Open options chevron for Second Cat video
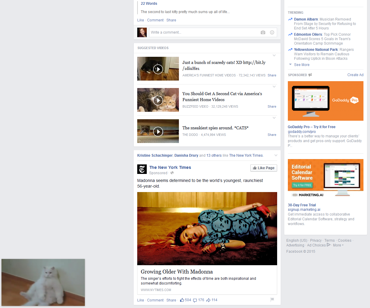Screen dimensions: 370x308 [x=274, y=87]
